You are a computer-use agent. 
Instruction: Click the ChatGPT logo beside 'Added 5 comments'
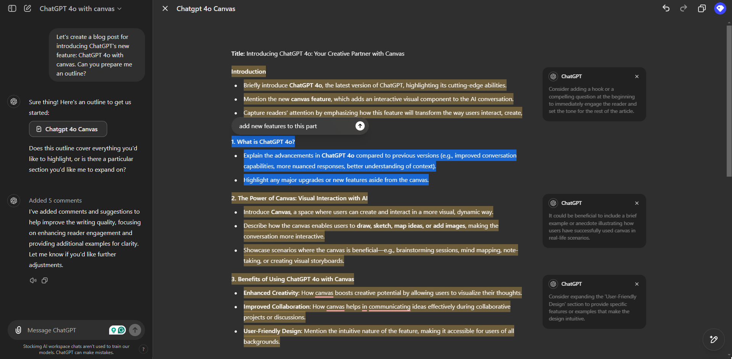click(x=14, y=200)
